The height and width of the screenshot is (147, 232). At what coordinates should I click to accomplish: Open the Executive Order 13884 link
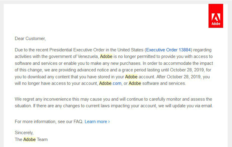168,50
